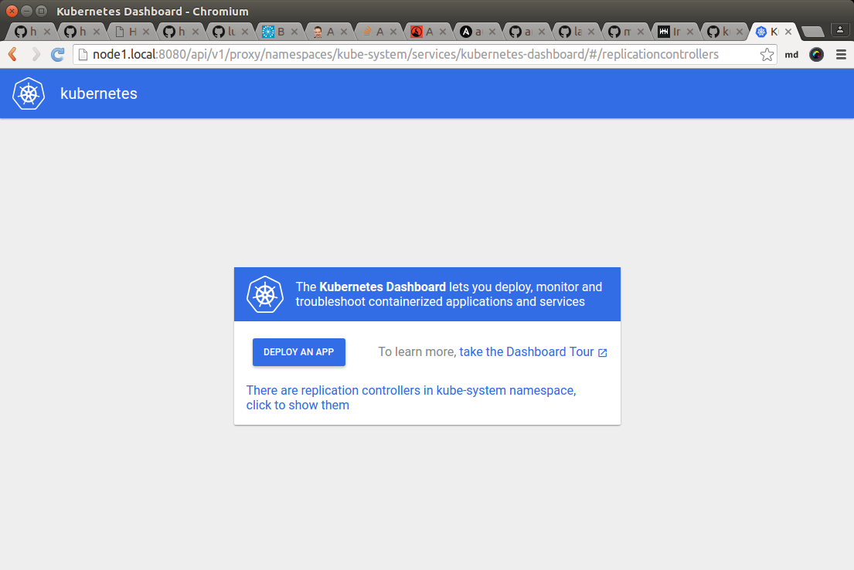The width and height of the screenshot is (854, 570).
Task: Switch to the GitHub tab labeled 'm'
Action: (626, 32)
